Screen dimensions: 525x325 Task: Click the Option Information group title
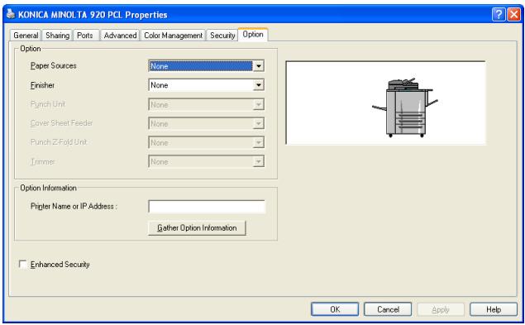48,188
